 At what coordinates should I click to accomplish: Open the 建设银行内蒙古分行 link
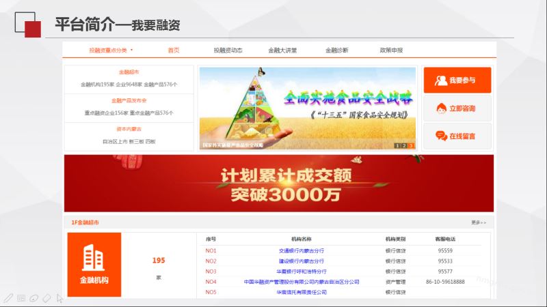301,261
